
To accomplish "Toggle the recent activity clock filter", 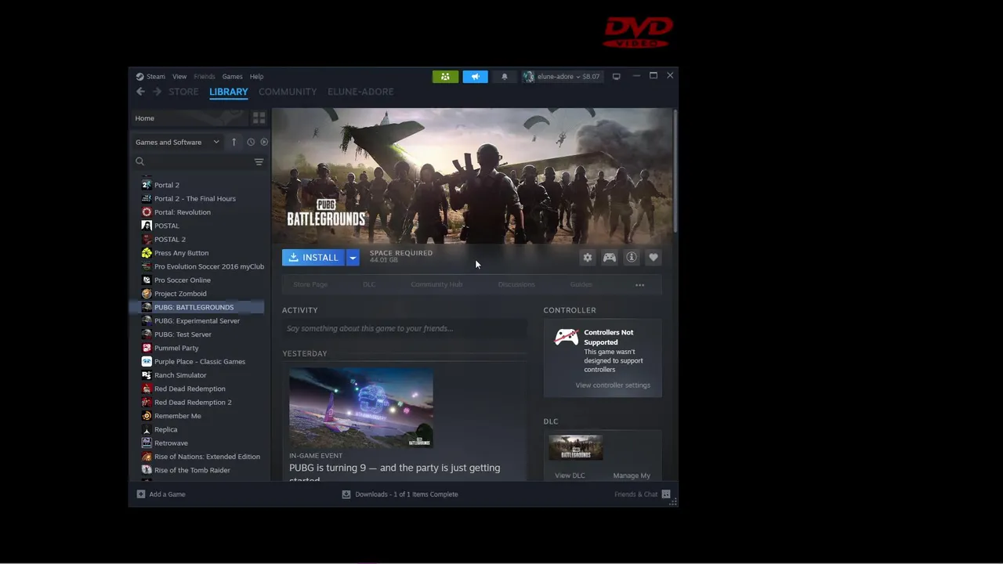I will [251, 142].
